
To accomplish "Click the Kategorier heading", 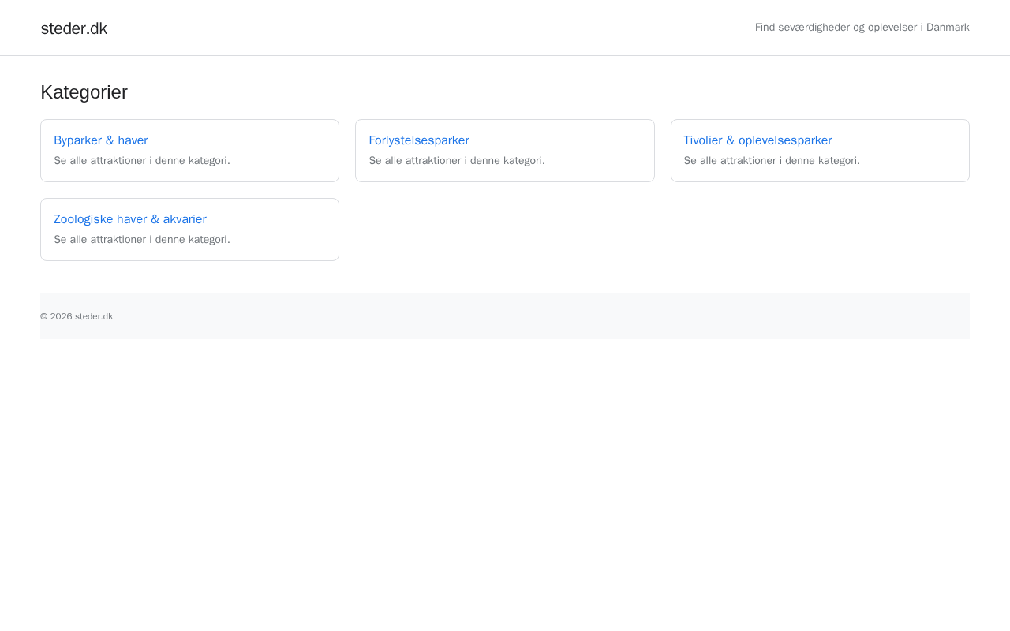I will [x=84, y=92].
